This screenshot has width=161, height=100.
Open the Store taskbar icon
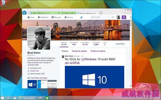point(47,98)
